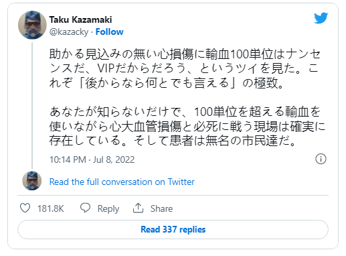Click the Read 337 replies button
Screen dimensions: 346x256
click(x=173, y=229)
